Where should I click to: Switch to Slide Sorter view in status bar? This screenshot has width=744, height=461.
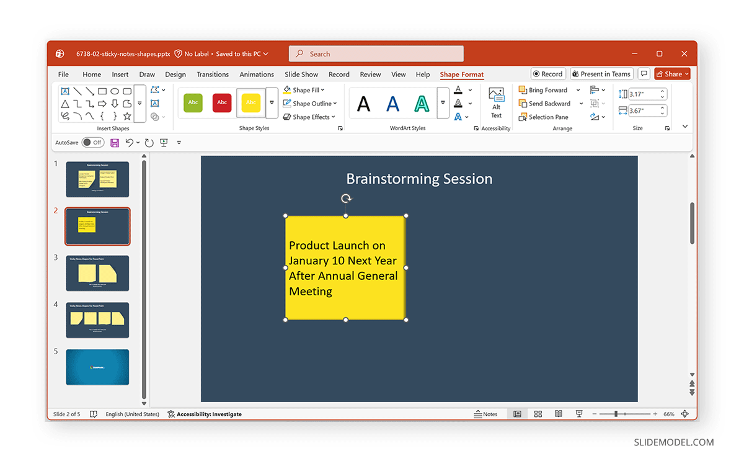click(x=538, y=414)
